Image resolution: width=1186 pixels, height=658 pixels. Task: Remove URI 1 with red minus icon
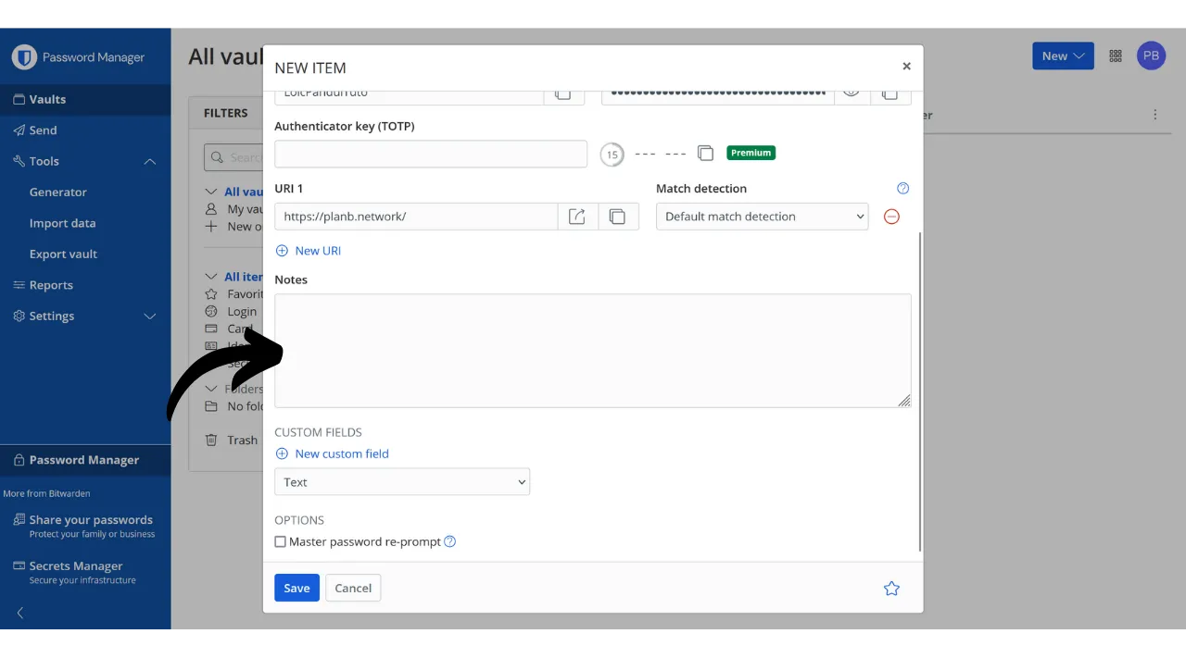[x=891, y=217]
